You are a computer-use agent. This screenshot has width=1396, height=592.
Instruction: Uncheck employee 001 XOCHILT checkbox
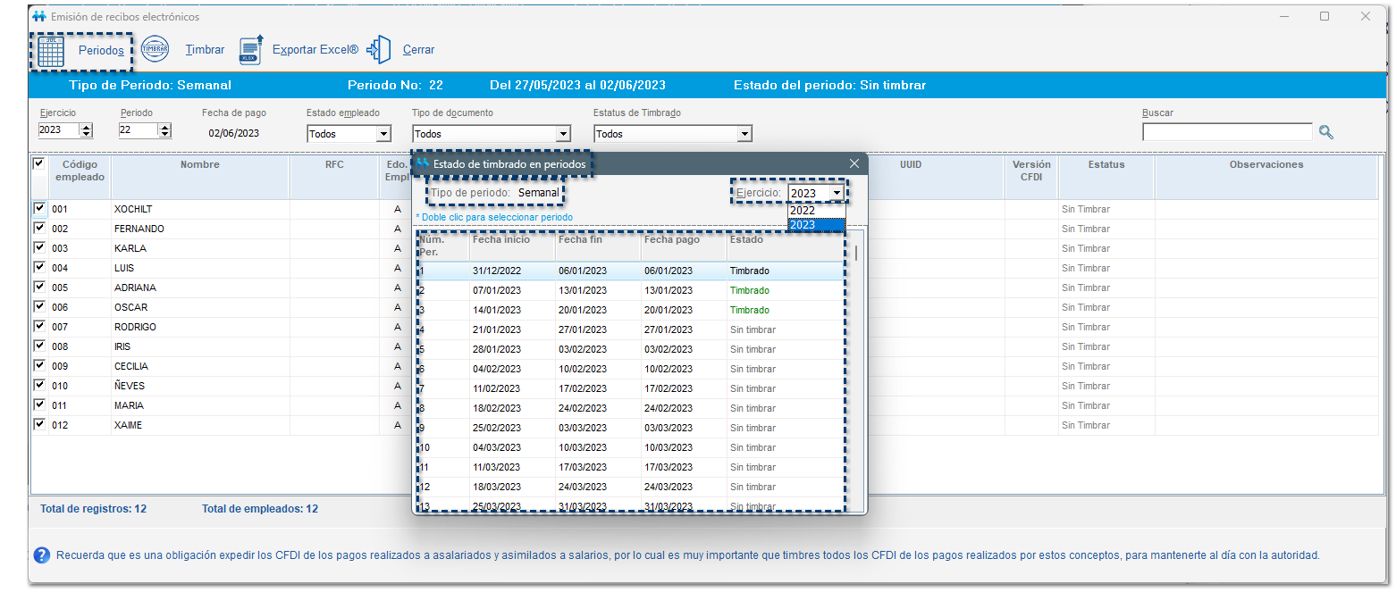click(x=38, y=208)
